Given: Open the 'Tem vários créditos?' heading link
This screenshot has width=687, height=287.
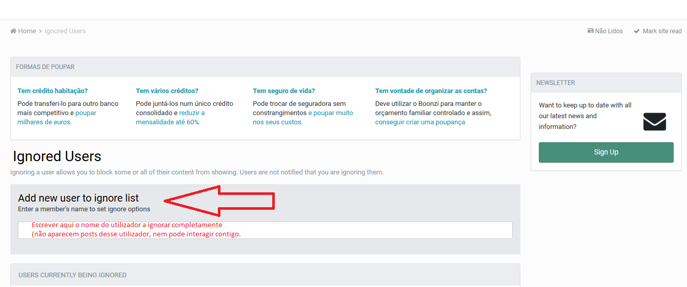Looking at the screenshot, I should point(167,91).
